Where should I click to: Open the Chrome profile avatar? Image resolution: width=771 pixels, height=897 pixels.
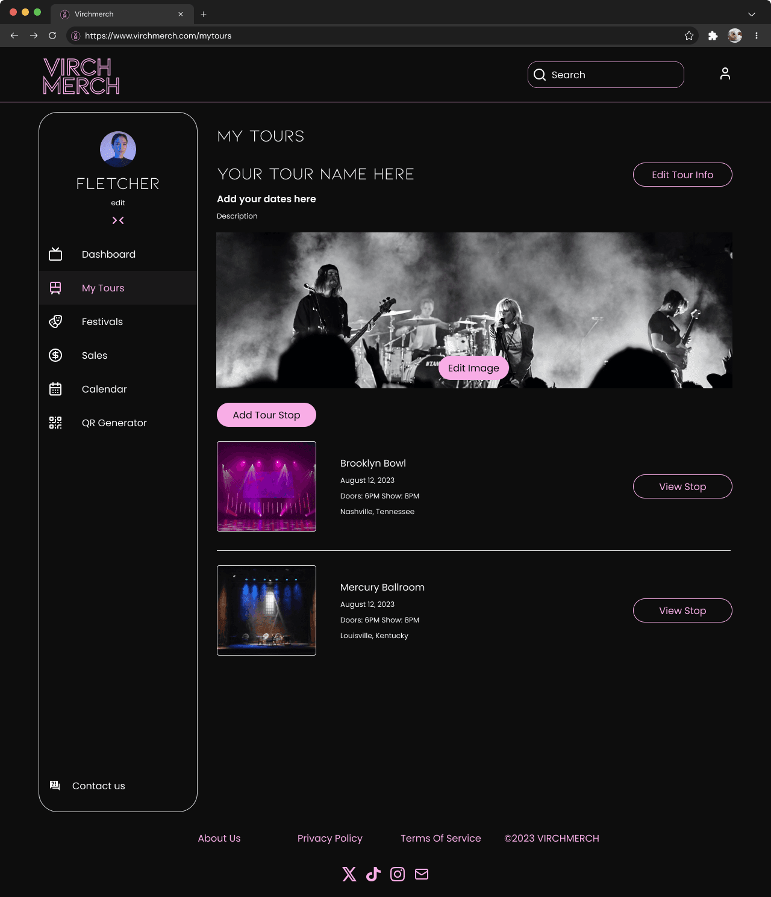(735, 36)
